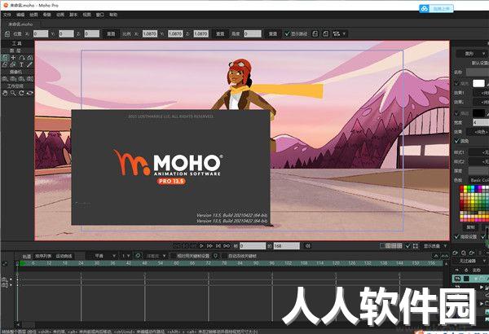Image resolution: width=489 pixels, height=334 pixels.
Task: Click the first flip-layer icon in options bar
Action: tap(315, 33)
